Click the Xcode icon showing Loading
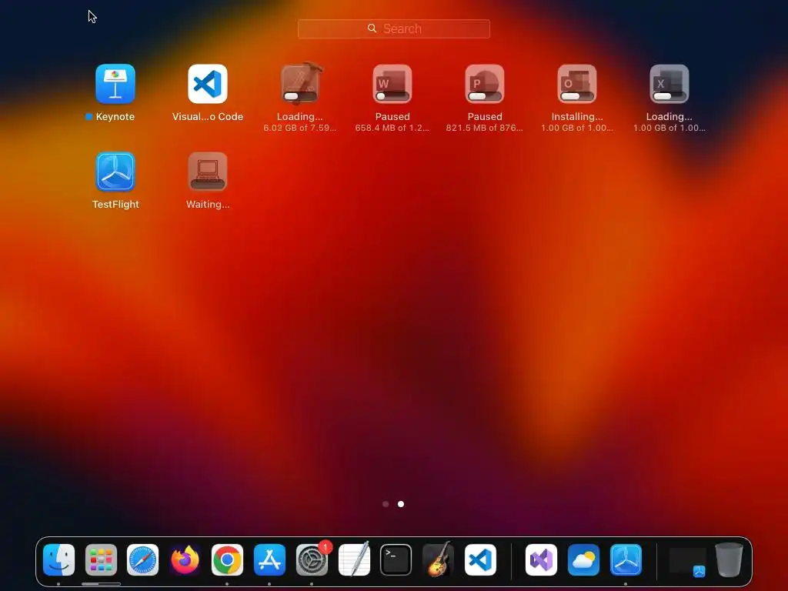 coord(300,84)
